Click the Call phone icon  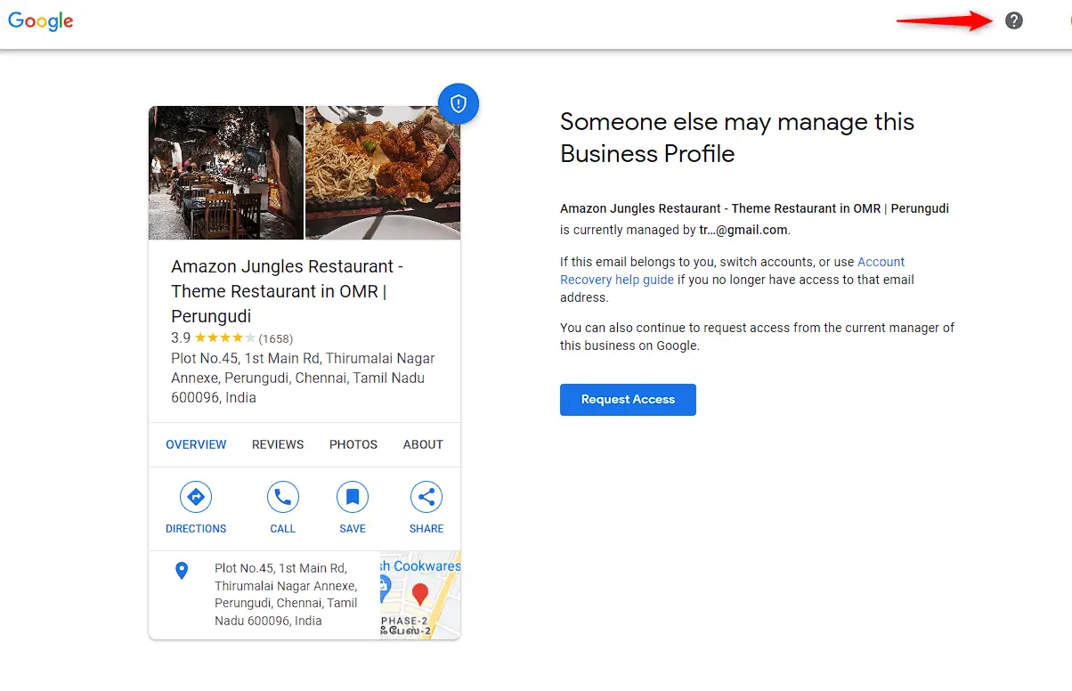(x=282, y=497)
